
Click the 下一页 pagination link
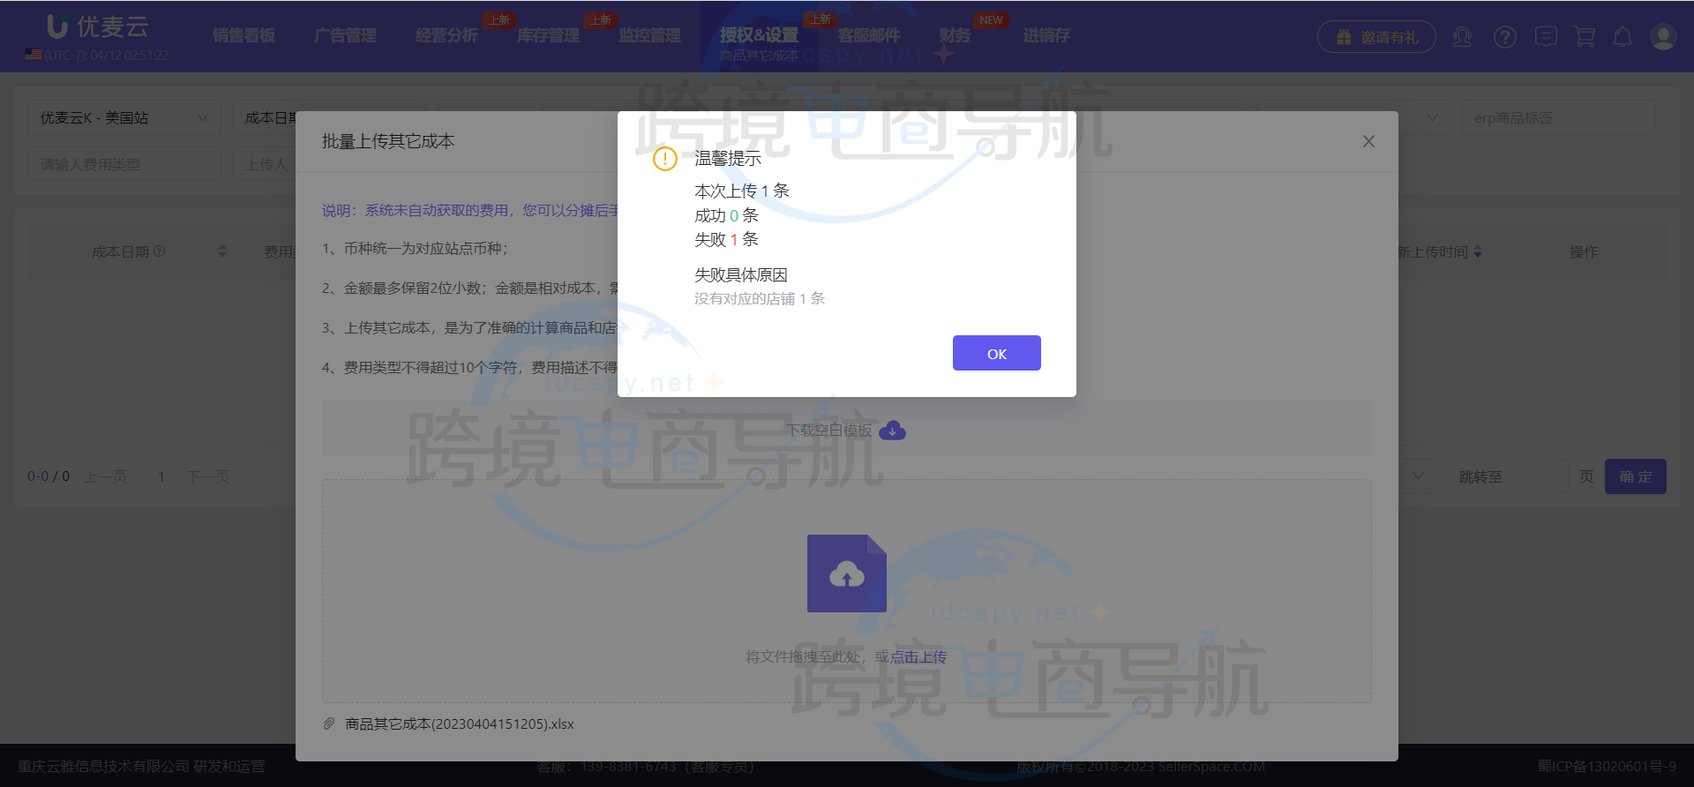click(x=207, y=476)
